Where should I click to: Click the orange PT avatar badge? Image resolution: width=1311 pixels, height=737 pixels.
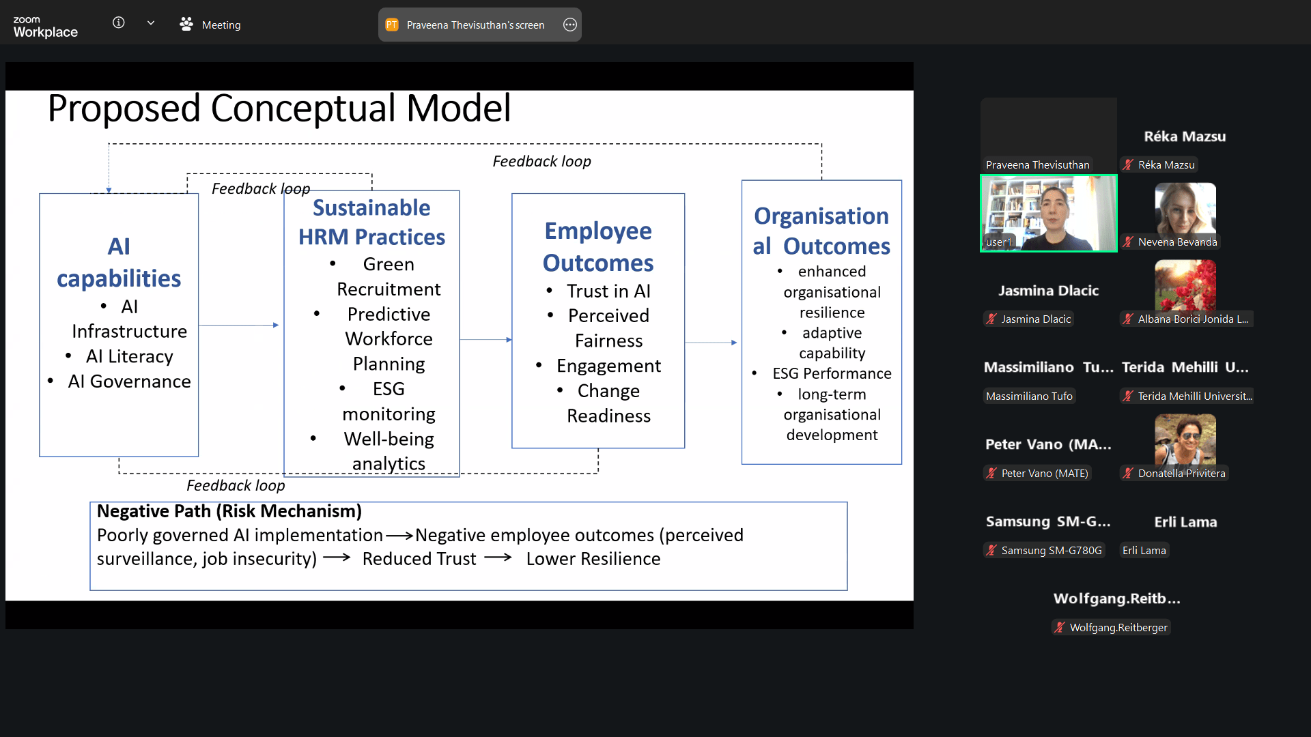392,25
